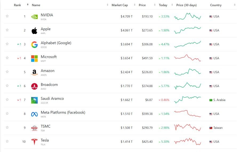
Task: Click the Tesla logo icon
Action: click(x=34, y=142)
